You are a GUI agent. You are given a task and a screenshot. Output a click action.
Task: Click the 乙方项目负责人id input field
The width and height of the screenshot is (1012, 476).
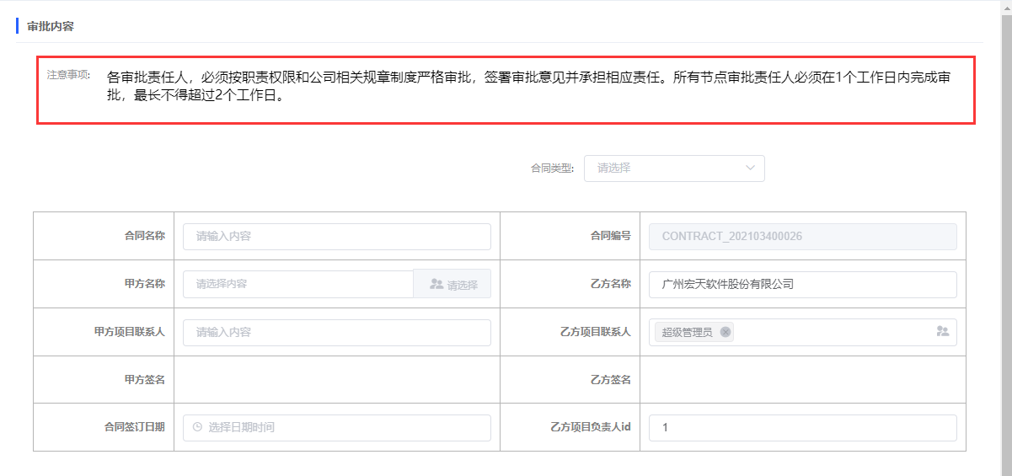[803, 428]
